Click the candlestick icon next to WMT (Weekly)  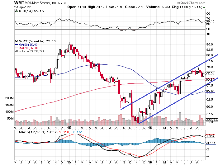tap(17, 41)
